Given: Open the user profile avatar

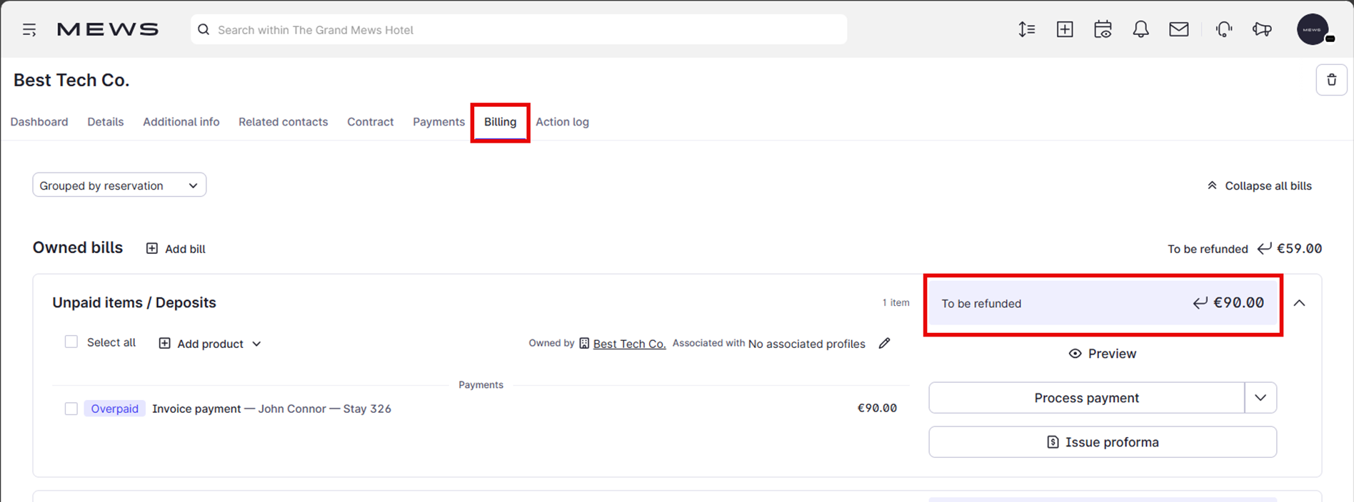Looking at the screenshot, I should [1313, 29].
